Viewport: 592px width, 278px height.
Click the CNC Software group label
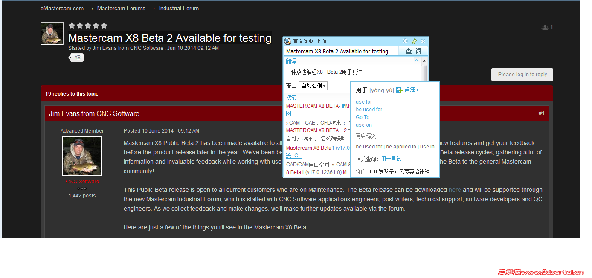coord(82,182)
